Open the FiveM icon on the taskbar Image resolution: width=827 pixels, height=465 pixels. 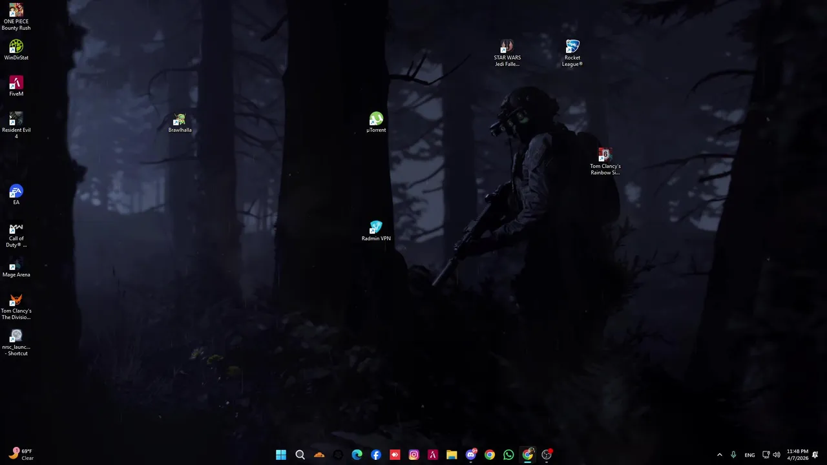pyautogui.click(x=433, y=455)
